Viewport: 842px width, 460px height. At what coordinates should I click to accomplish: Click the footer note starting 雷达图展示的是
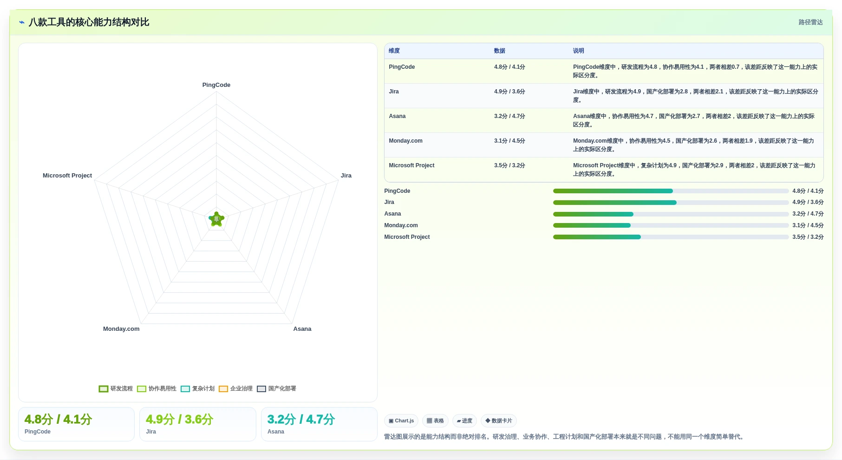pos(565,437)
